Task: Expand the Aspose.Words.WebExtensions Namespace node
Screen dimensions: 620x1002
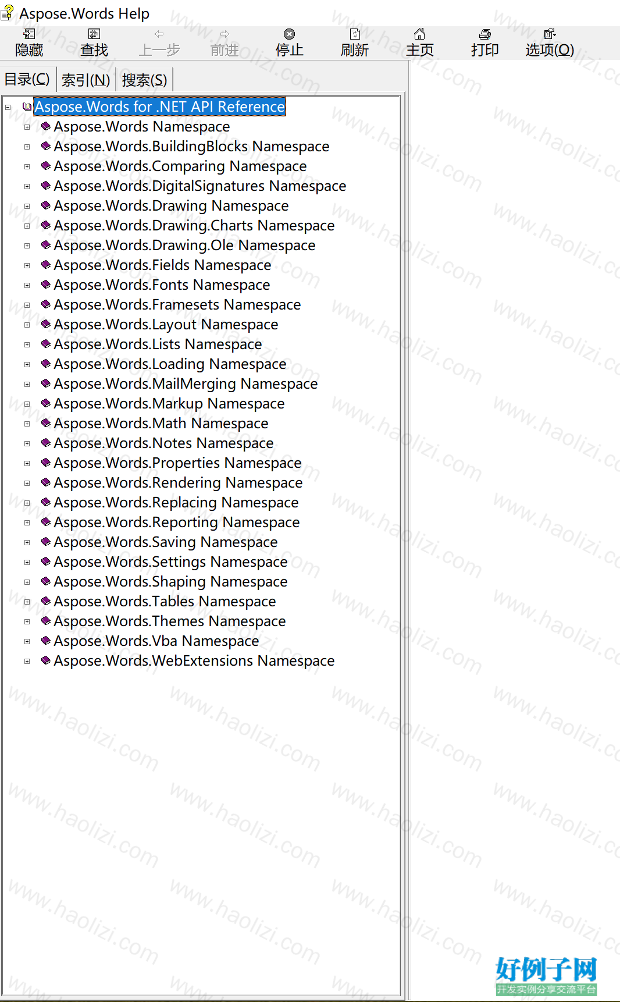Action: pyautogui.click(x=27, y=661)
